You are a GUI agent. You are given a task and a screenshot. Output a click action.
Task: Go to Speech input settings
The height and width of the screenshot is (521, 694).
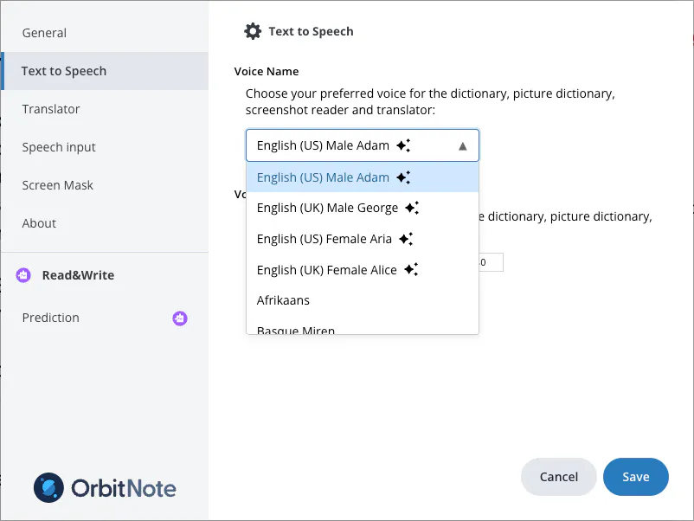(105, 147)
